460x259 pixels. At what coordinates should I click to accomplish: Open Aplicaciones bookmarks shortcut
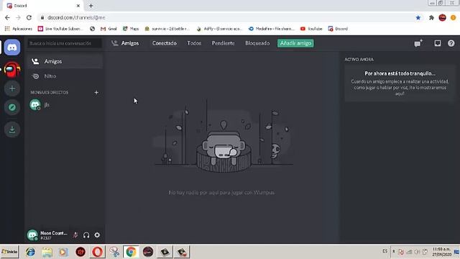pyautogui.click(x=19, y=29)
